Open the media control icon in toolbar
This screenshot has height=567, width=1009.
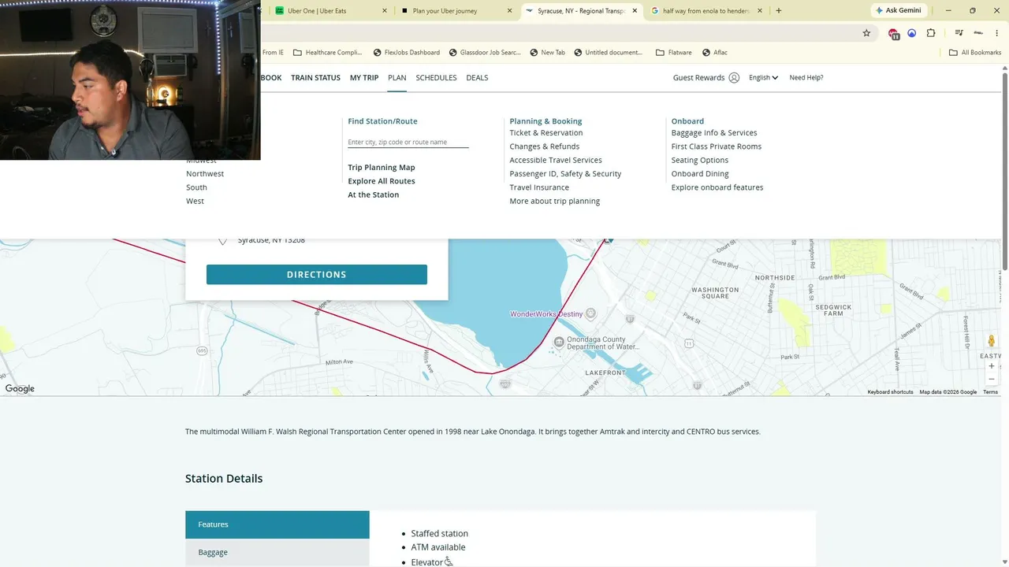(x=959, y=33)
